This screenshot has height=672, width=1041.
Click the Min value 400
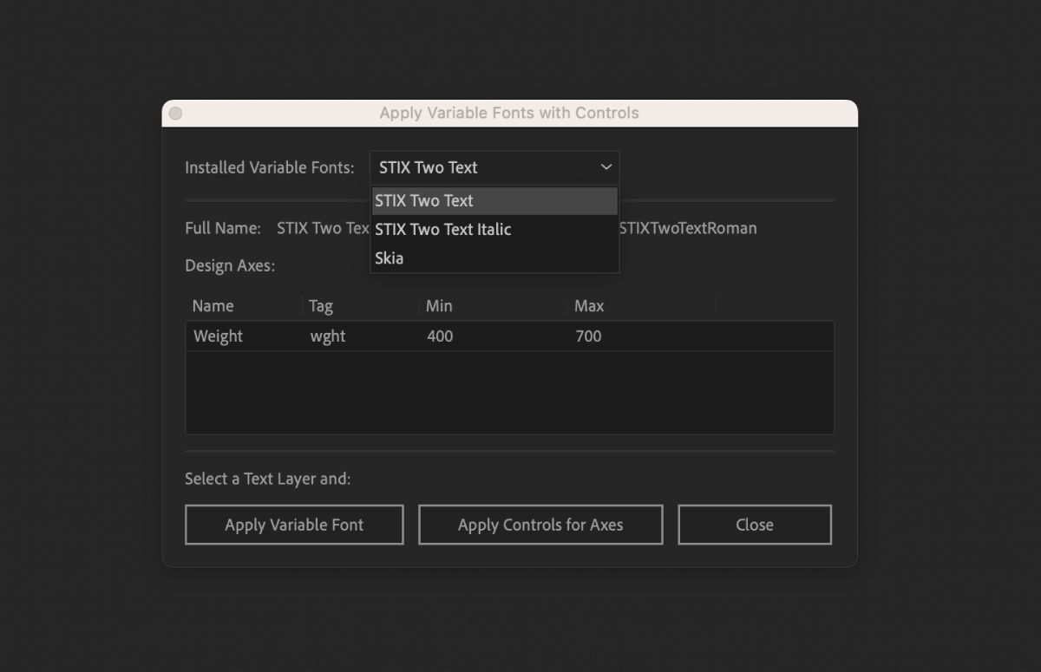[440, 336]
